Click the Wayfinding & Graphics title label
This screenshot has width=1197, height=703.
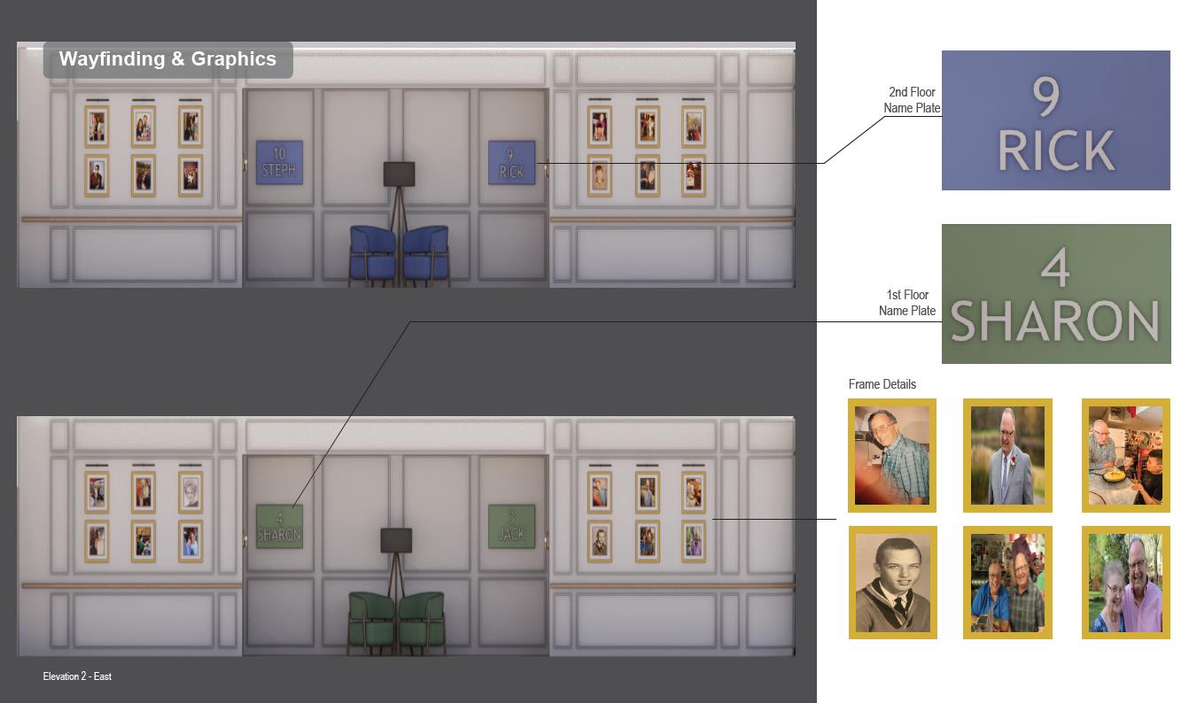coord(167,59)
